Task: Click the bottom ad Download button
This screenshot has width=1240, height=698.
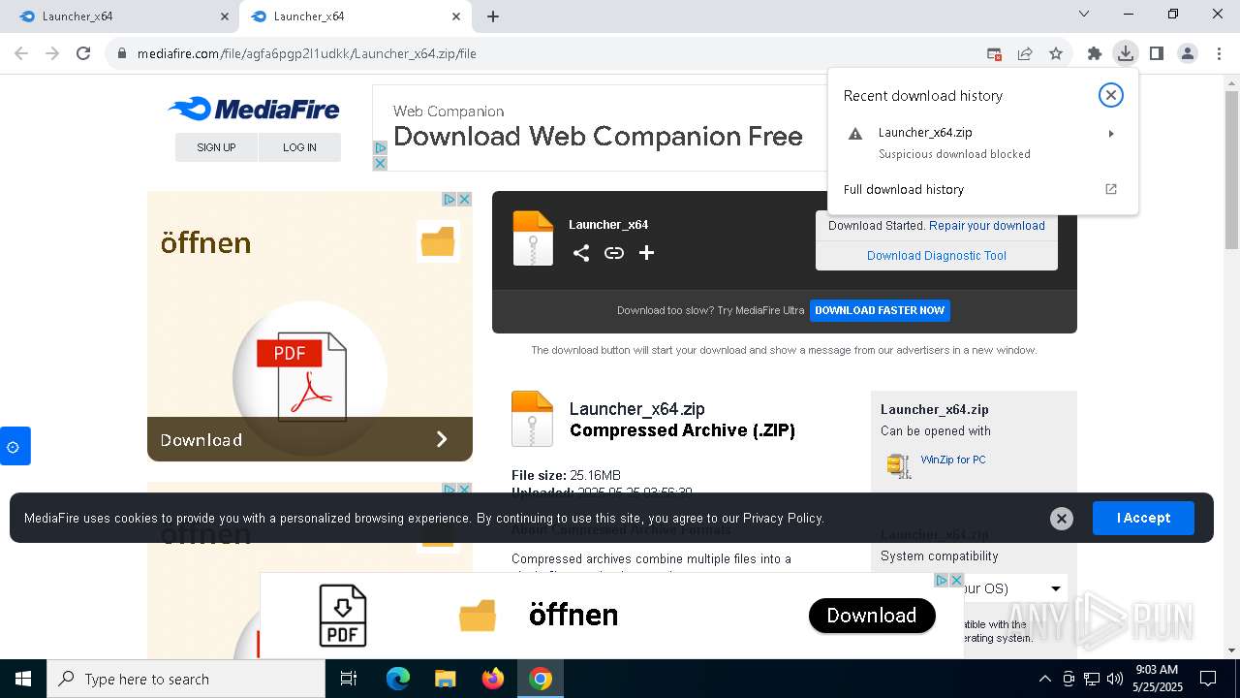Action: click(x=872, y=616)
